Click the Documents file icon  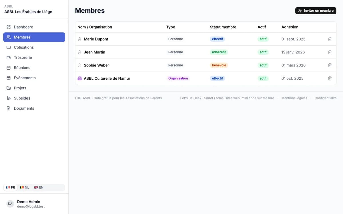coord(9,108)
